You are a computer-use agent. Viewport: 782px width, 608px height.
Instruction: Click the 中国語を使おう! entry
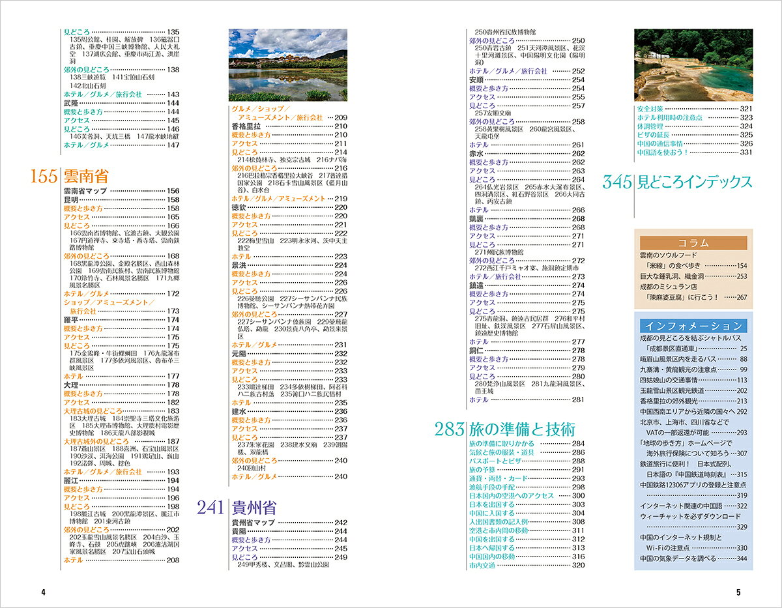pyautogui.click(x=695, y=152)
